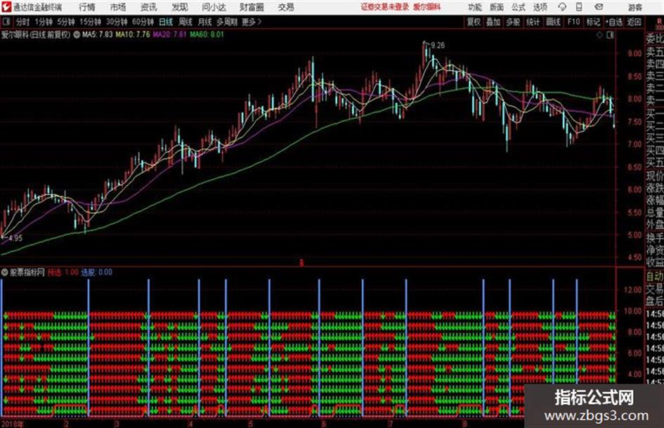Switch to the 15分钟 period tab
Screen dimensions: 664x428
pos(91,22)
